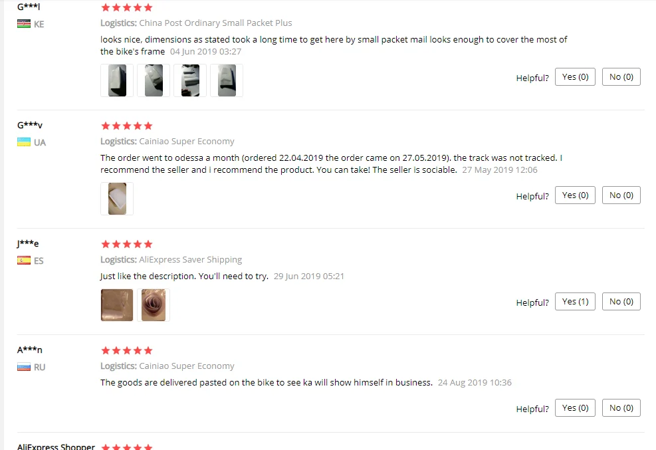The image size is (656, 450).
Task: Open third photo in Kenya reviewer's post
Action: (190, 80)
